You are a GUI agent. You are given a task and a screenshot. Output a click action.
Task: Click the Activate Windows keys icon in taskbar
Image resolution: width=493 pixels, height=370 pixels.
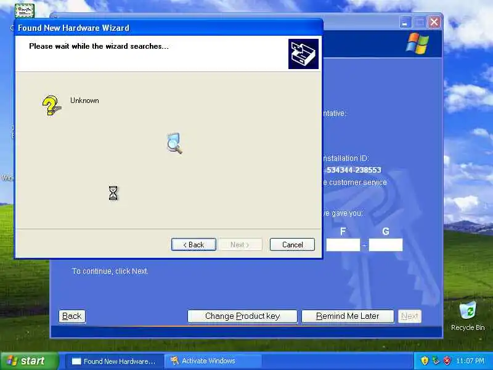[x=174, y=361]
